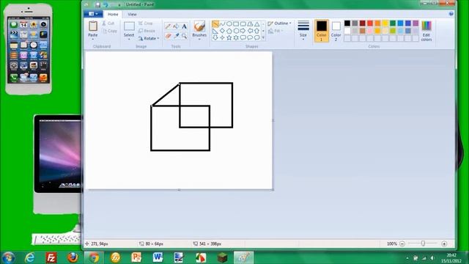This screenshot has width=469, height=264.
Task: Activate Color 1 foreground selector
Action: point(322,31)
